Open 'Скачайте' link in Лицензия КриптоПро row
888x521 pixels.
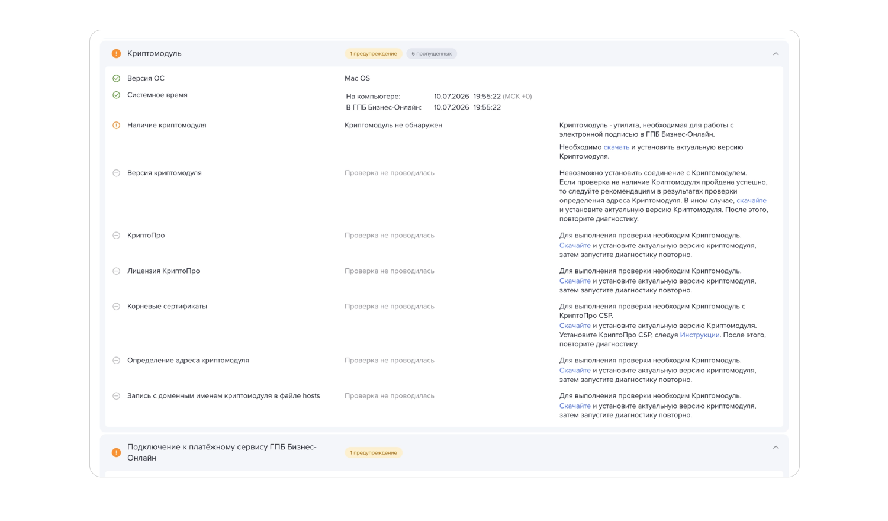(575, 281)
